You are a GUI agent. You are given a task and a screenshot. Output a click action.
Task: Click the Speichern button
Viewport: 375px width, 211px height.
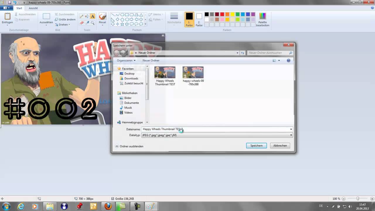(x=256, y=146)
